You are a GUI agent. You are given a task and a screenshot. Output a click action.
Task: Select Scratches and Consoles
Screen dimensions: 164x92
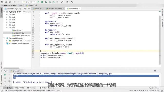tap(18, 43)
